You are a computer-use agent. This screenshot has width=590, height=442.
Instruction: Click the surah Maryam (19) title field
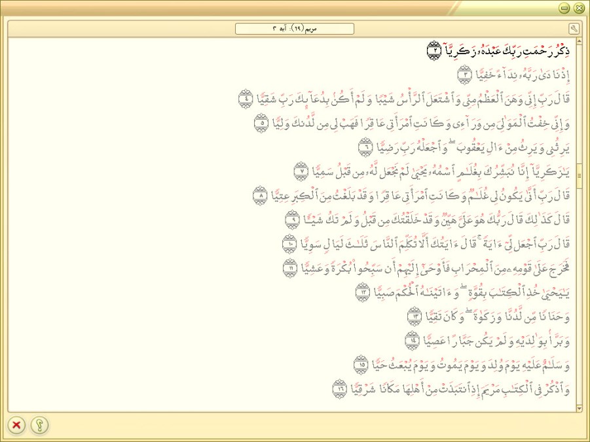click(295, 29)
